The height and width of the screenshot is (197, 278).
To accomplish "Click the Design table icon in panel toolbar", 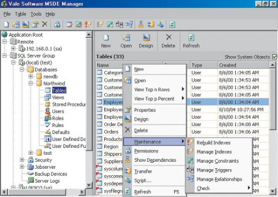I will [146, 38].
